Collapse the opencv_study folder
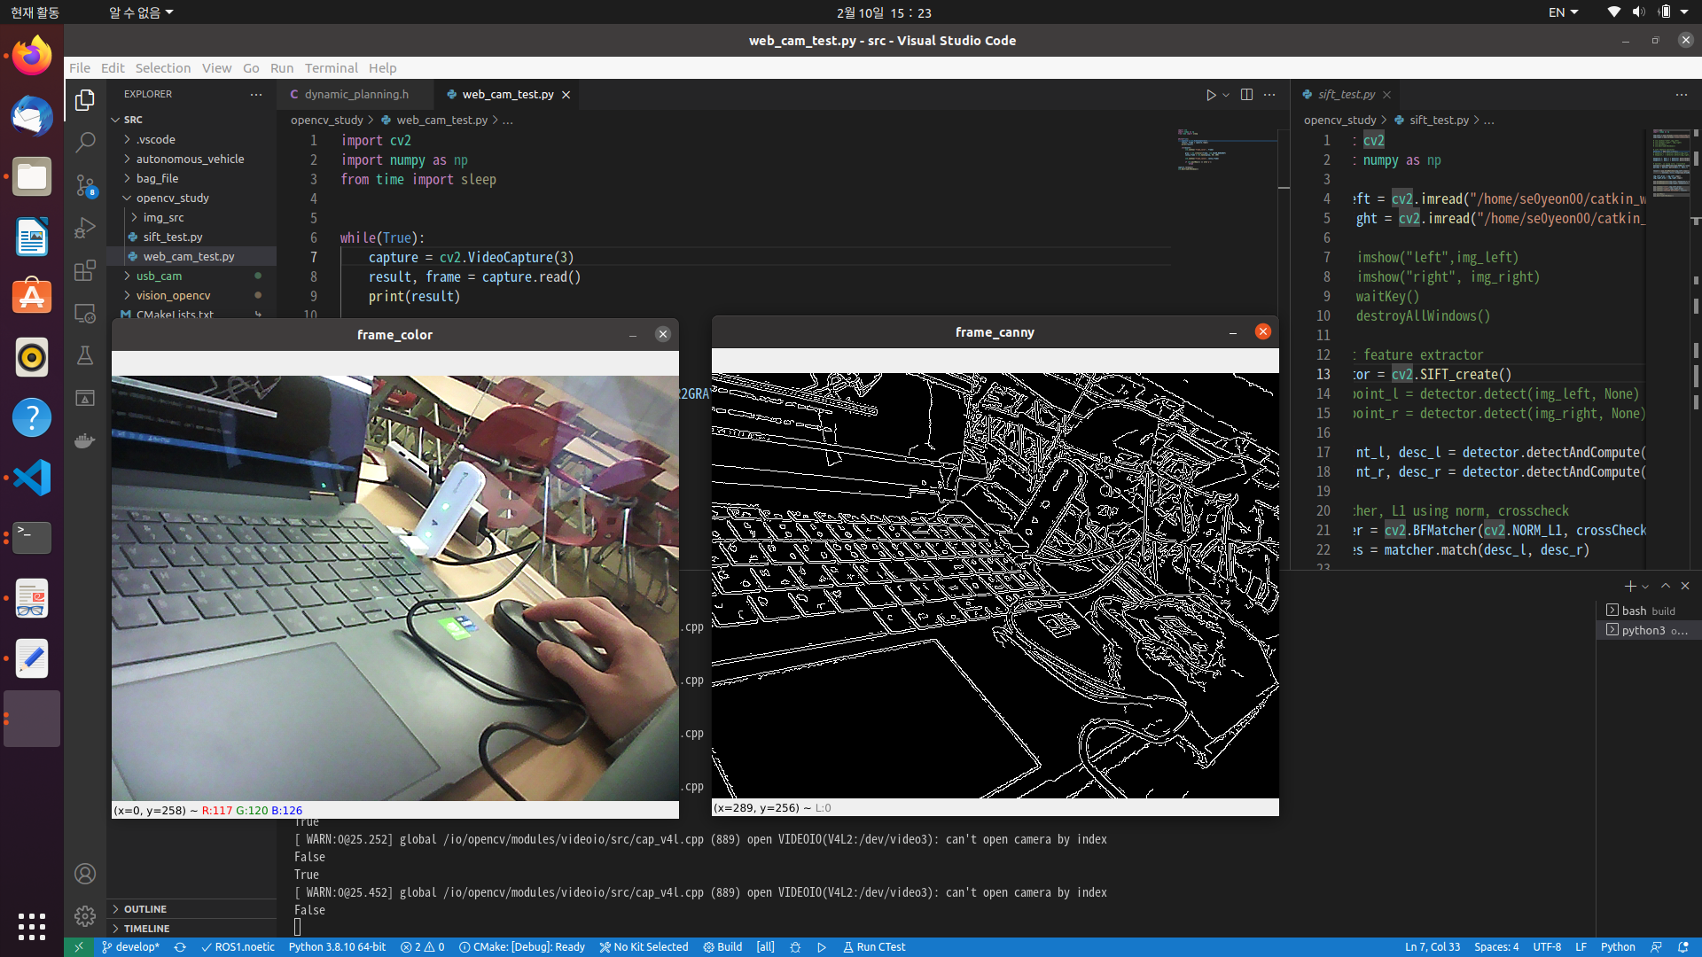 172,198
